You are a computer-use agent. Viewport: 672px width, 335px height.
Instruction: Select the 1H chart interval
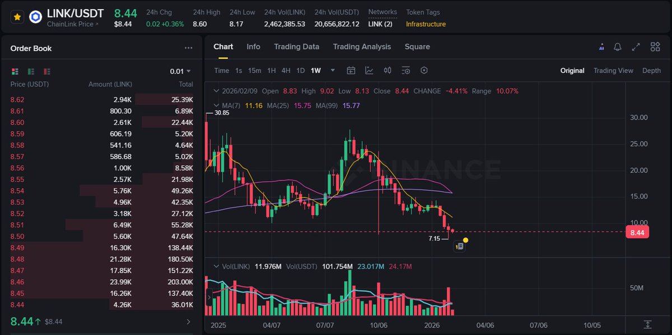pos(272,70)
